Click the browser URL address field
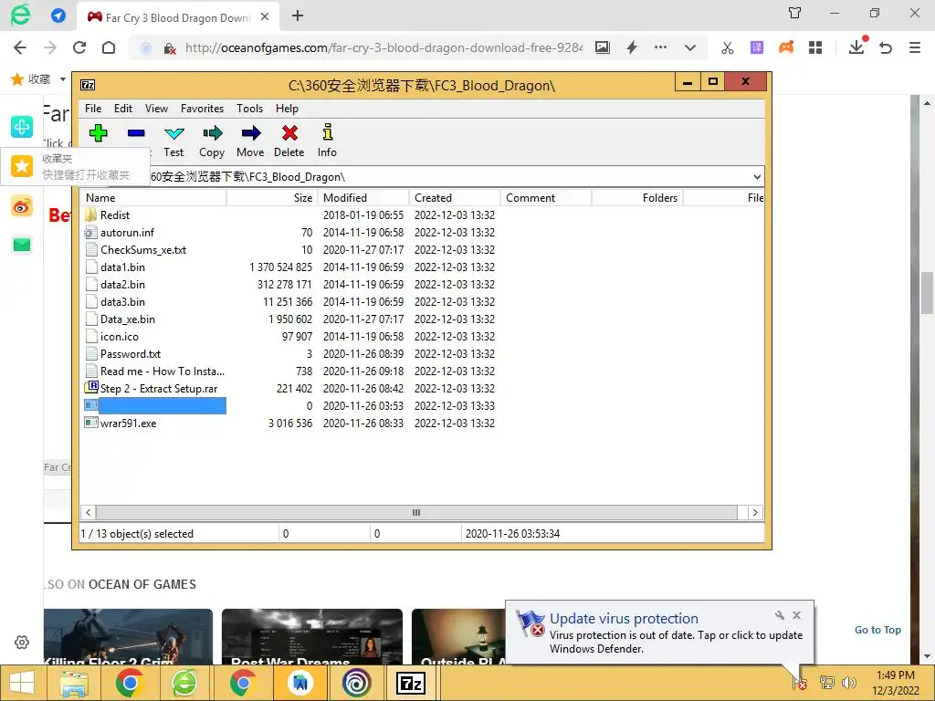Viewport: 935px width, 701px height. tap(383, 47)
